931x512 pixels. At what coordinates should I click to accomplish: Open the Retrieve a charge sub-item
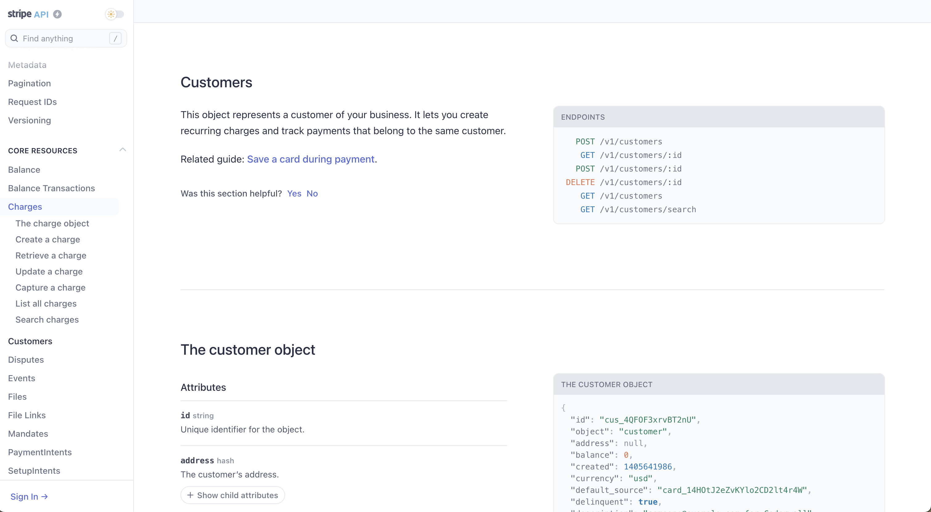click(51, 255)
